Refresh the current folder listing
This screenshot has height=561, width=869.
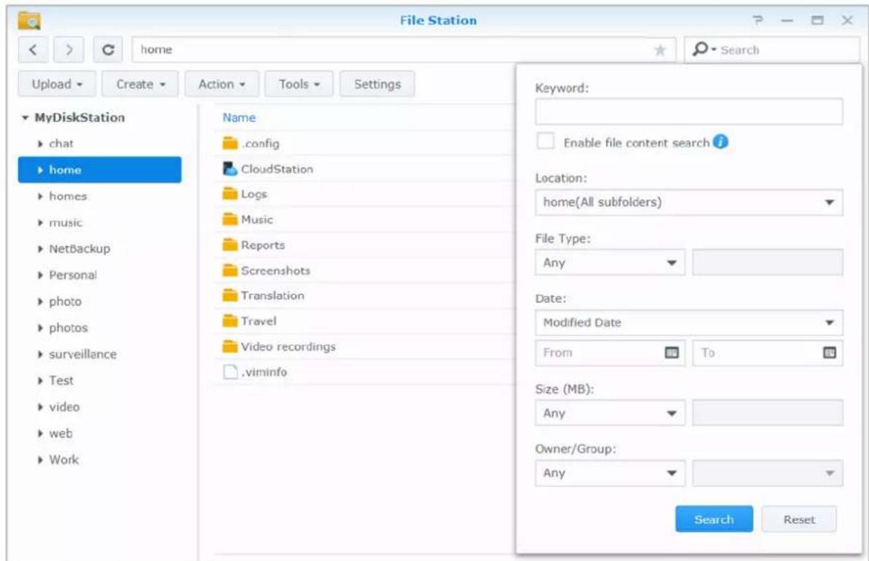108,50
